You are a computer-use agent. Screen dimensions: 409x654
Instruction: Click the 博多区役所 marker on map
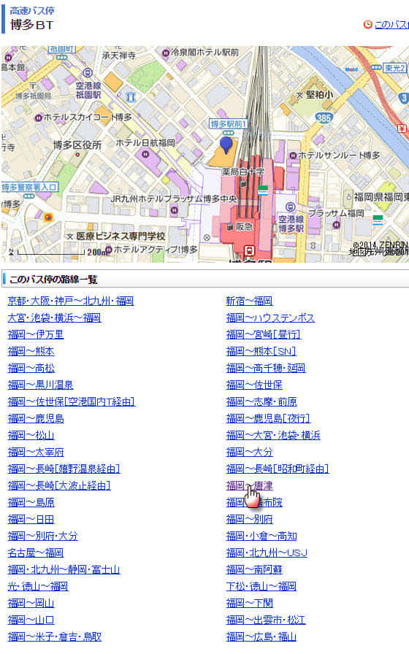[77, 155]
